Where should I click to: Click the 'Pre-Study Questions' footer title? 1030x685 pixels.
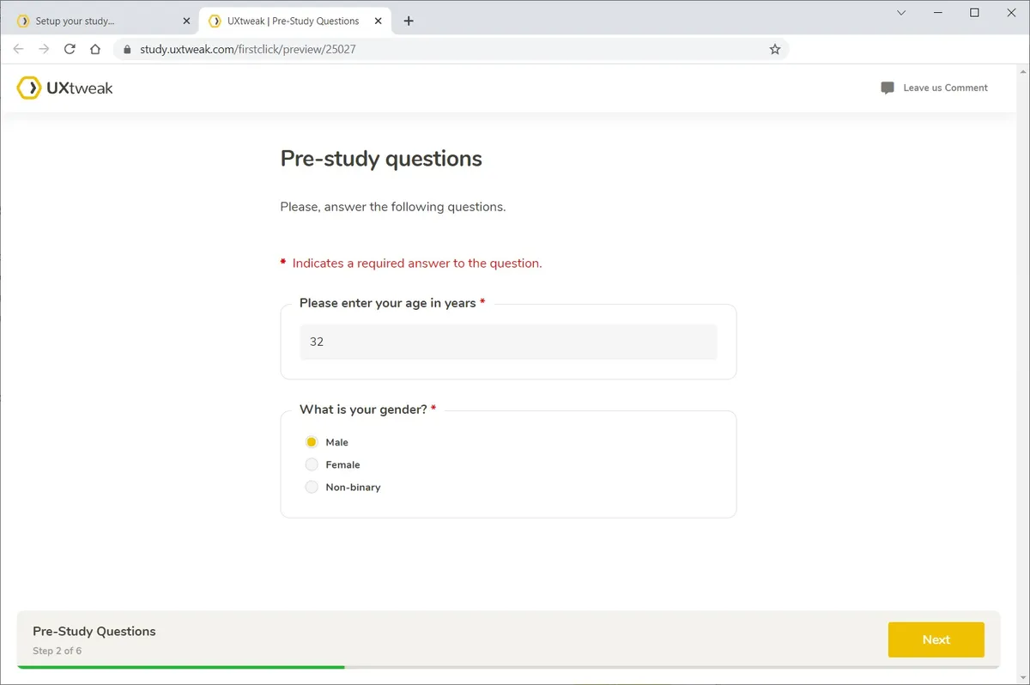(94, 631)
